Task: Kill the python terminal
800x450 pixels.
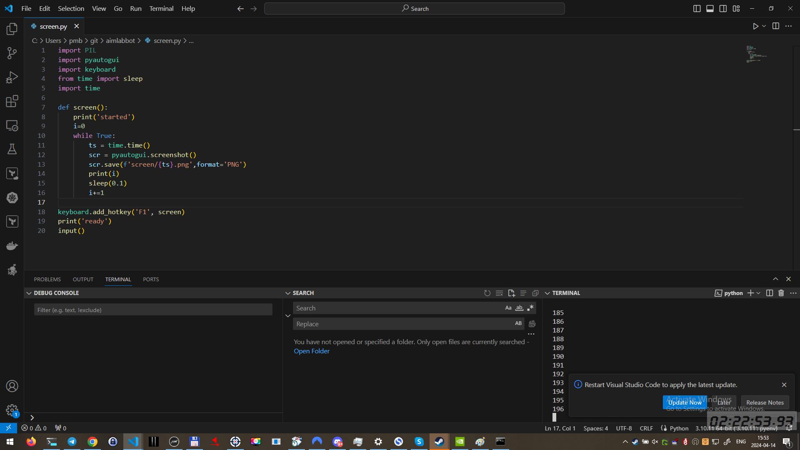Action: [x=781, y=293]
